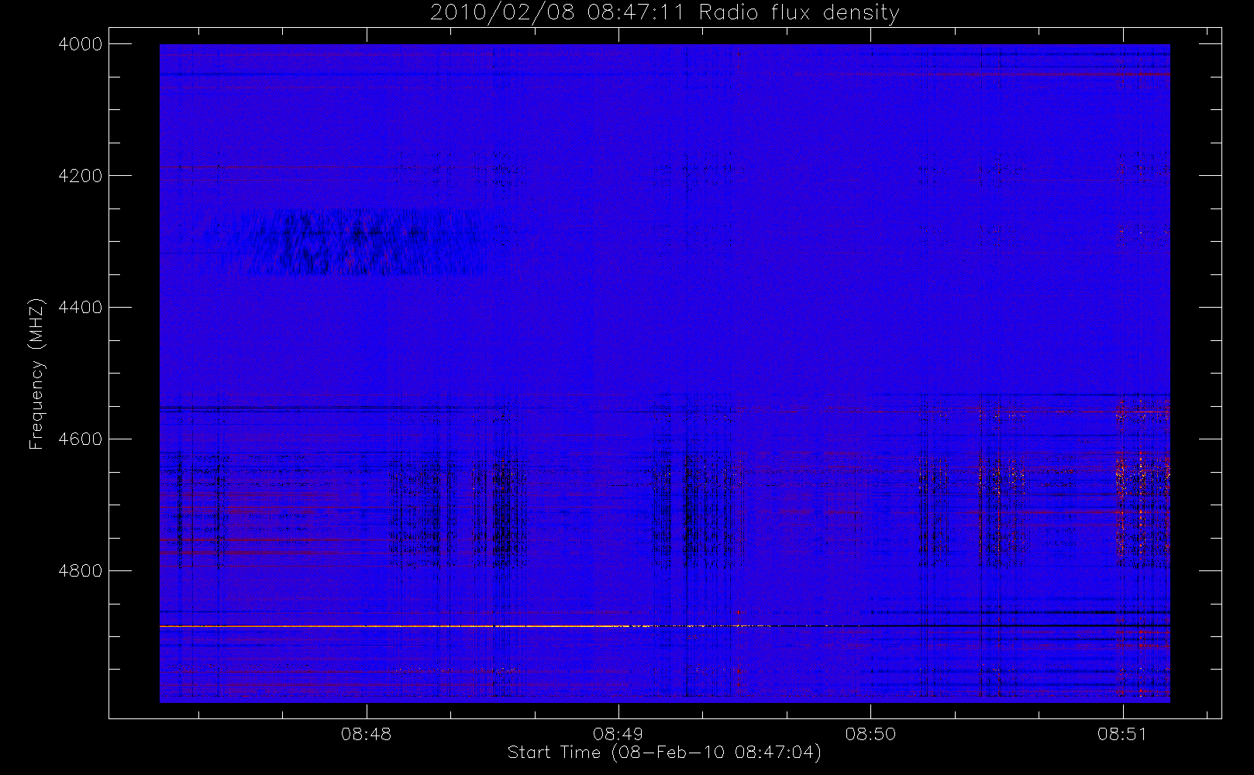The width and height of the screenshot is (1254, 775).
Task: Click the dark burst patch near 4300 MHz
Action: tap(349, 242)
